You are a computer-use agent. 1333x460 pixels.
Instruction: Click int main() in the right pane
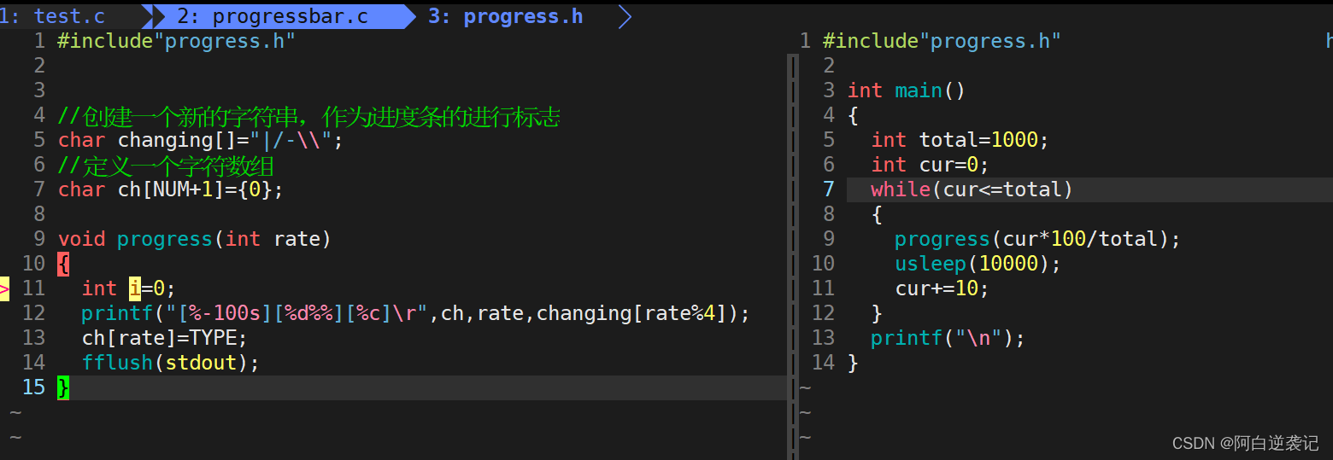coord(907,90)
